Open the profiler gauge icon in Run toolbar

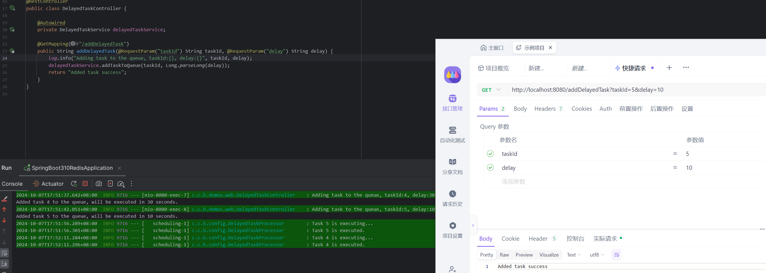coord(121,183)
